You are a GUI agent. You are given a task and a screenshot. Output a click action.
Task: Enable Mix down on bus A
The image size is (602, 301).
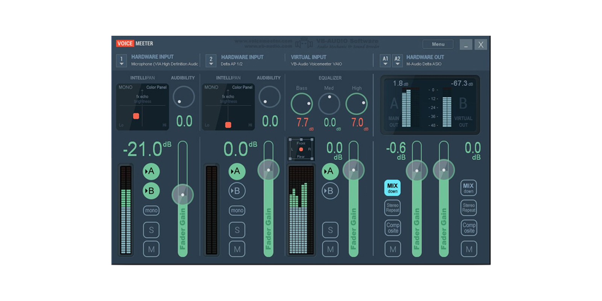point(392,188)
